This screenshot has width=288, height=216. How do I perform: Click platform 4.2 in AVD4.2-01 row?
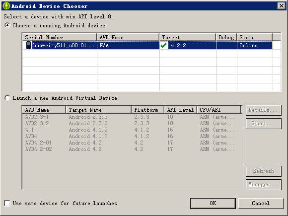139,143
